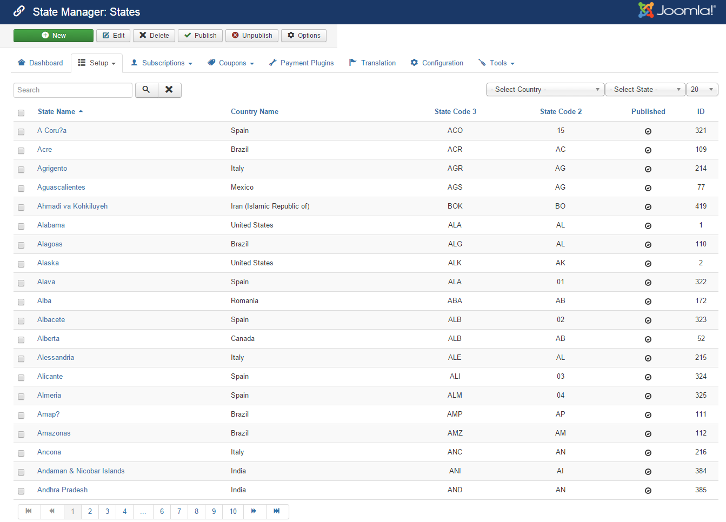
Task: Check the checkbox for Acre row
Action: (x=21, y=151)
